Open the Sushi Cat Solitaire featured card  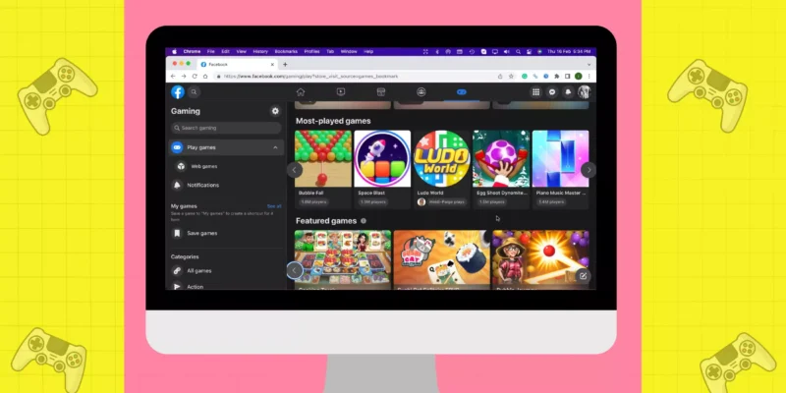(x=441, y=259)
